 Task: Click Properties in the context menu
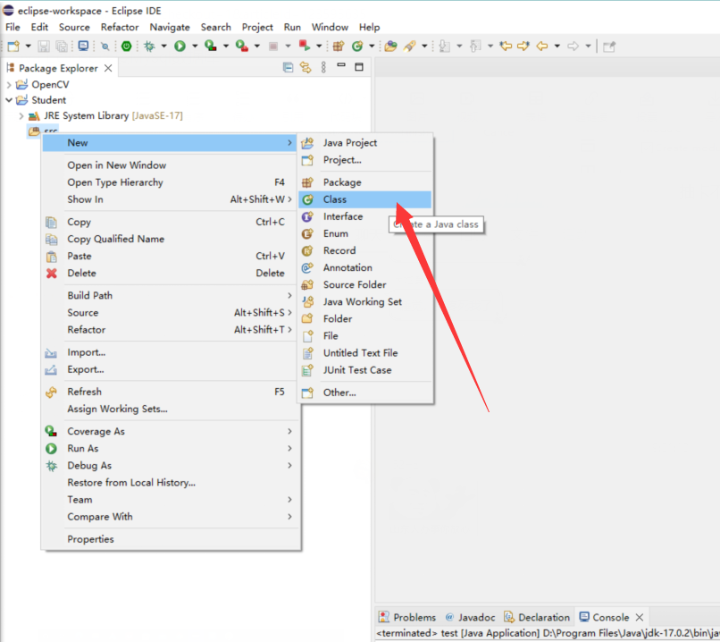coord(170,539)
